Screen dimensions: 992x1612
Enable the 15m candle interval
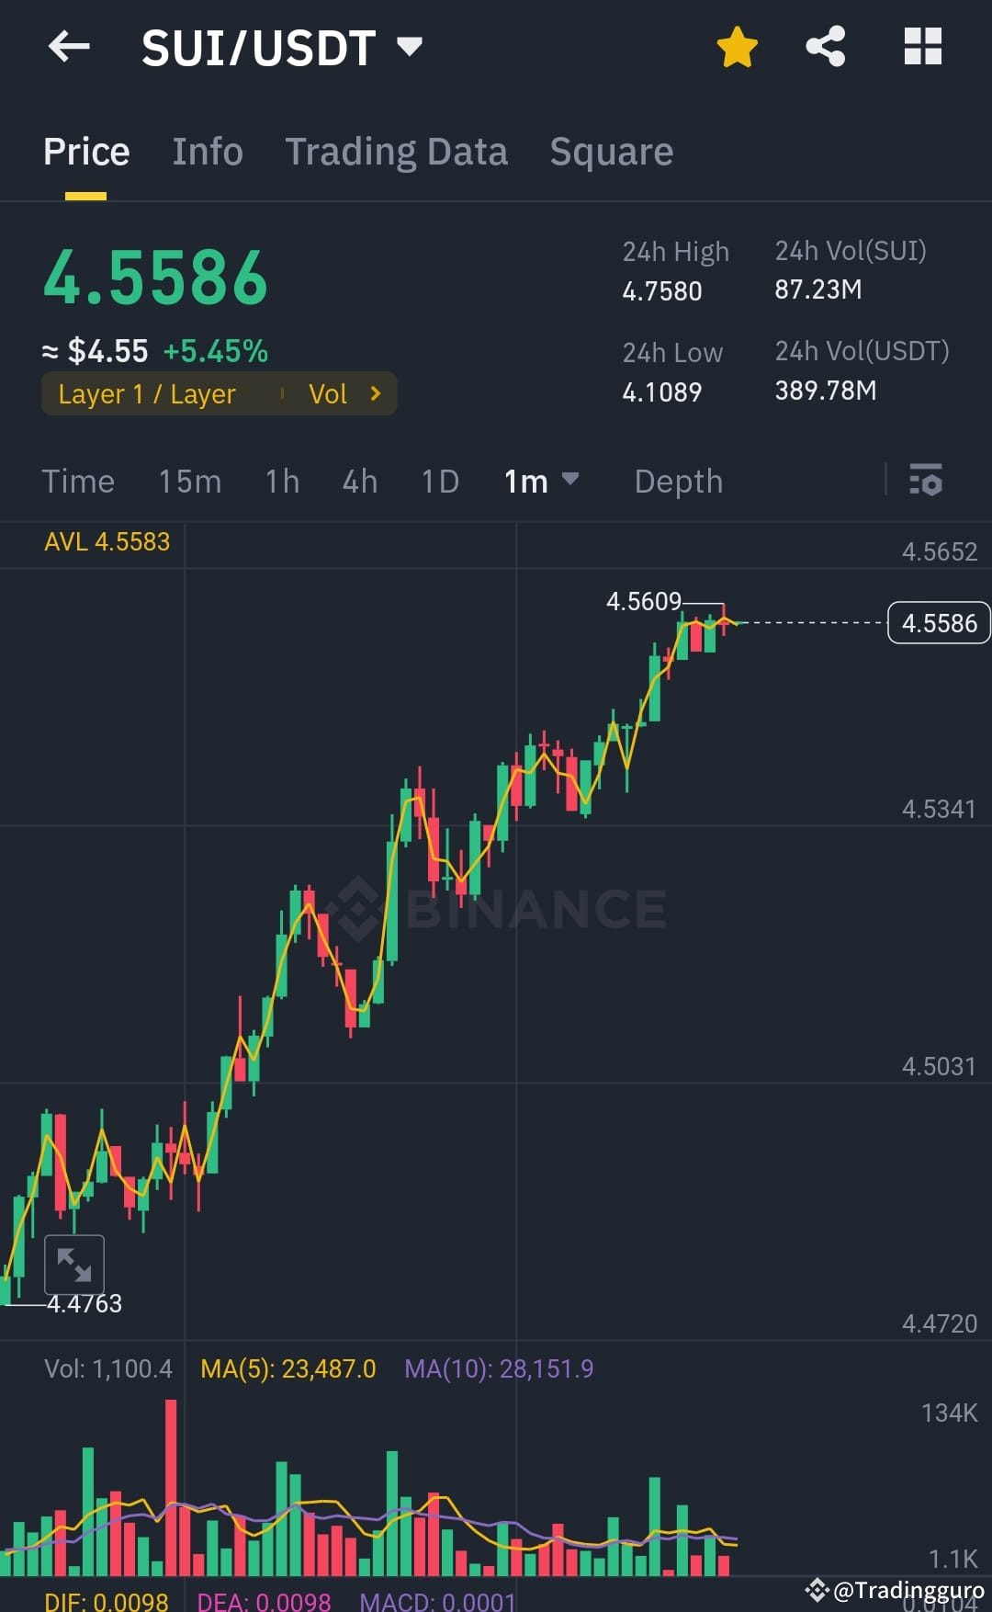tap(190, 481)
